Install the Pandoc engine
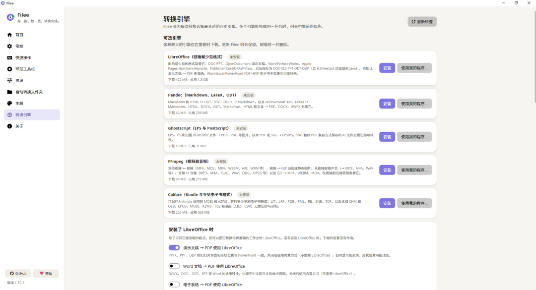This screenshot has height=290, width=536. pyautogui.click(x=387, y=104)
